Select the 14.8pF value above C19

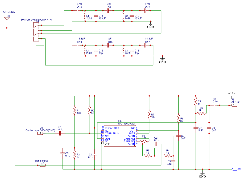tap(81, 39)
